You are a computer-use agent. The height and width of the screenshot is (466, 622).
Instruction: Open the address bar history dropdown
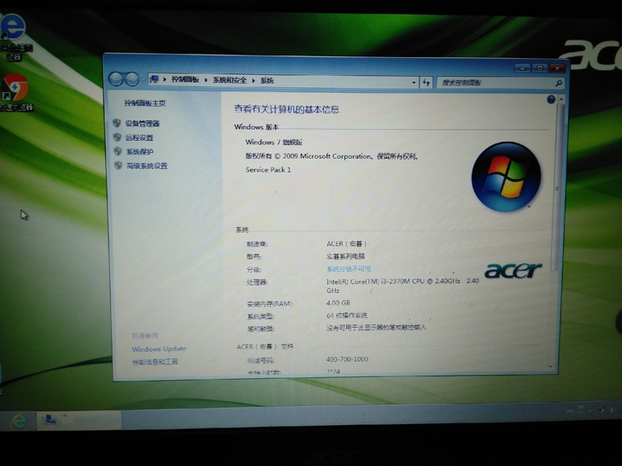pyautogui.click(x=414, y=83)
